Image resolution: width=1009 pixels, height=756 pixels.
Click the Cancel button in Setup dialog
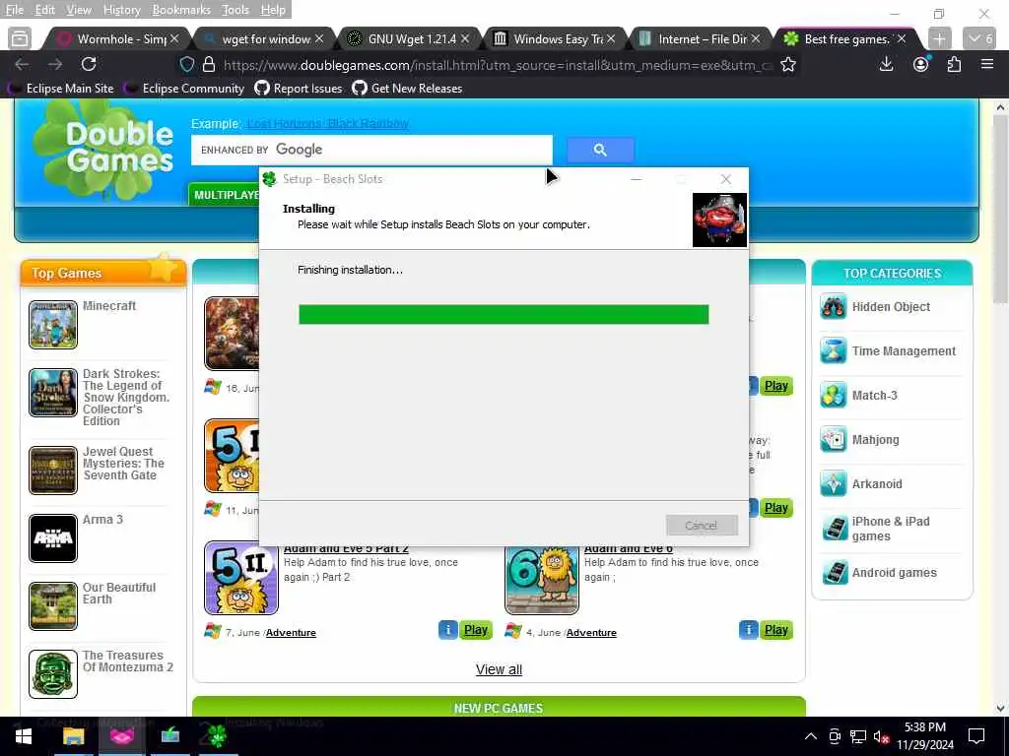click(x=702, y=526)
